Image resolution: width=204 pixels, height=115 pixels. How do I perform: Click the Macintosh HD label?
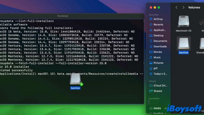(184, 31)
